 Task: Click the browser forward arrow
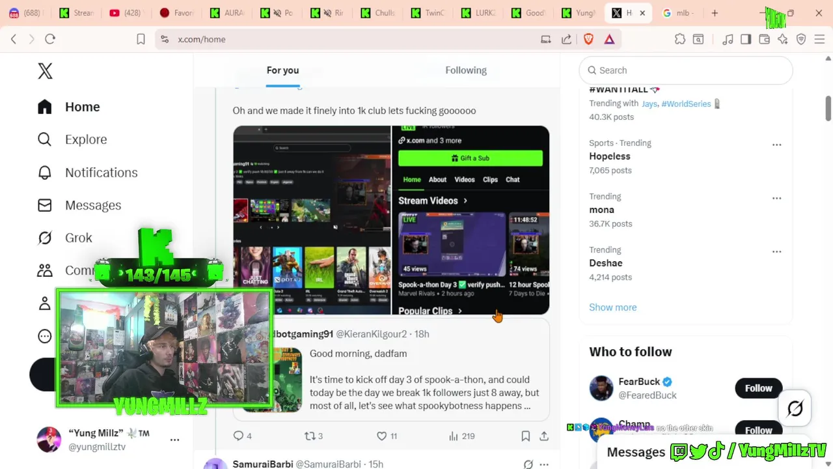[x=31, y=39]
